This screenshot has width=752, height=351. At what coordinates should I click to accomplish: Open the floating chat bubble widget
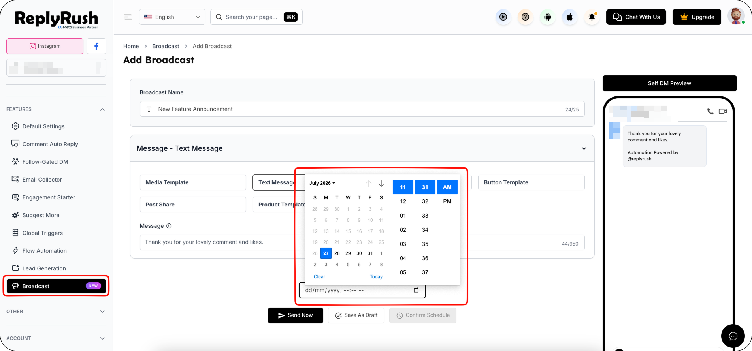[733, 336]
